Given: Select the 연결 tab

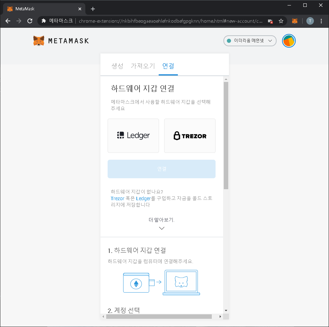Looking at the screenshot, I should (168, 66).
